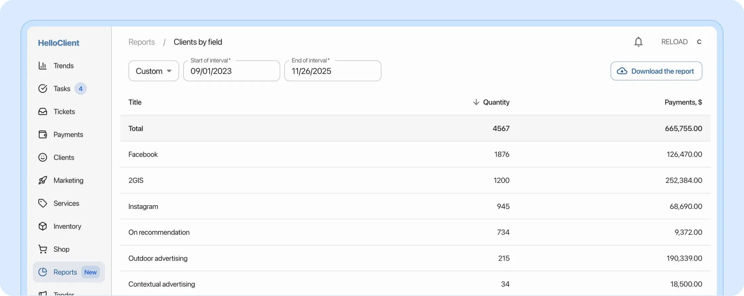Click Facebook quantity 1876
The height and width of the screenshot is (296, 744).
[502, 154]
